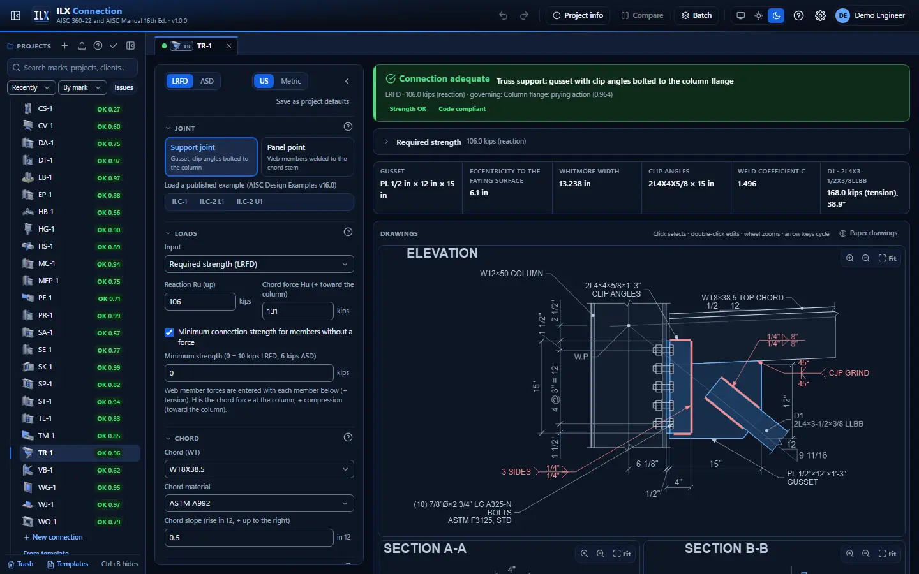Image resolution: width=919 pixels, height=574 pixels.
Task: Open the settings gear
Action: (x=820, y=15)
